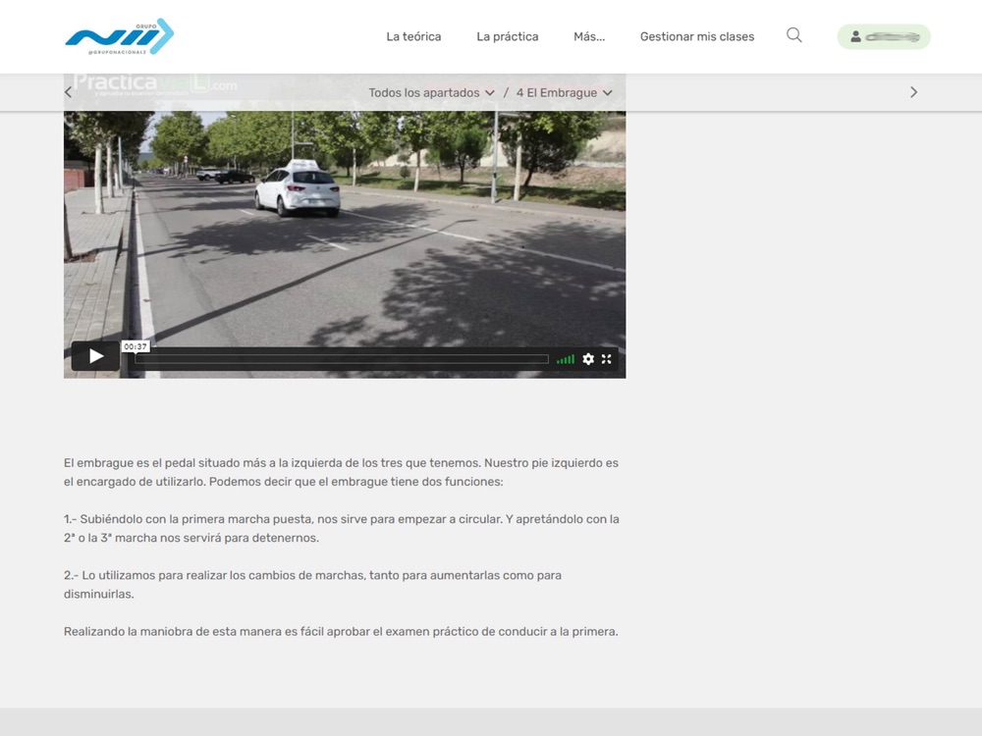Go to Gestionar mis clases
The height and width of the screenshot is (736, 982).
(697, 37)
